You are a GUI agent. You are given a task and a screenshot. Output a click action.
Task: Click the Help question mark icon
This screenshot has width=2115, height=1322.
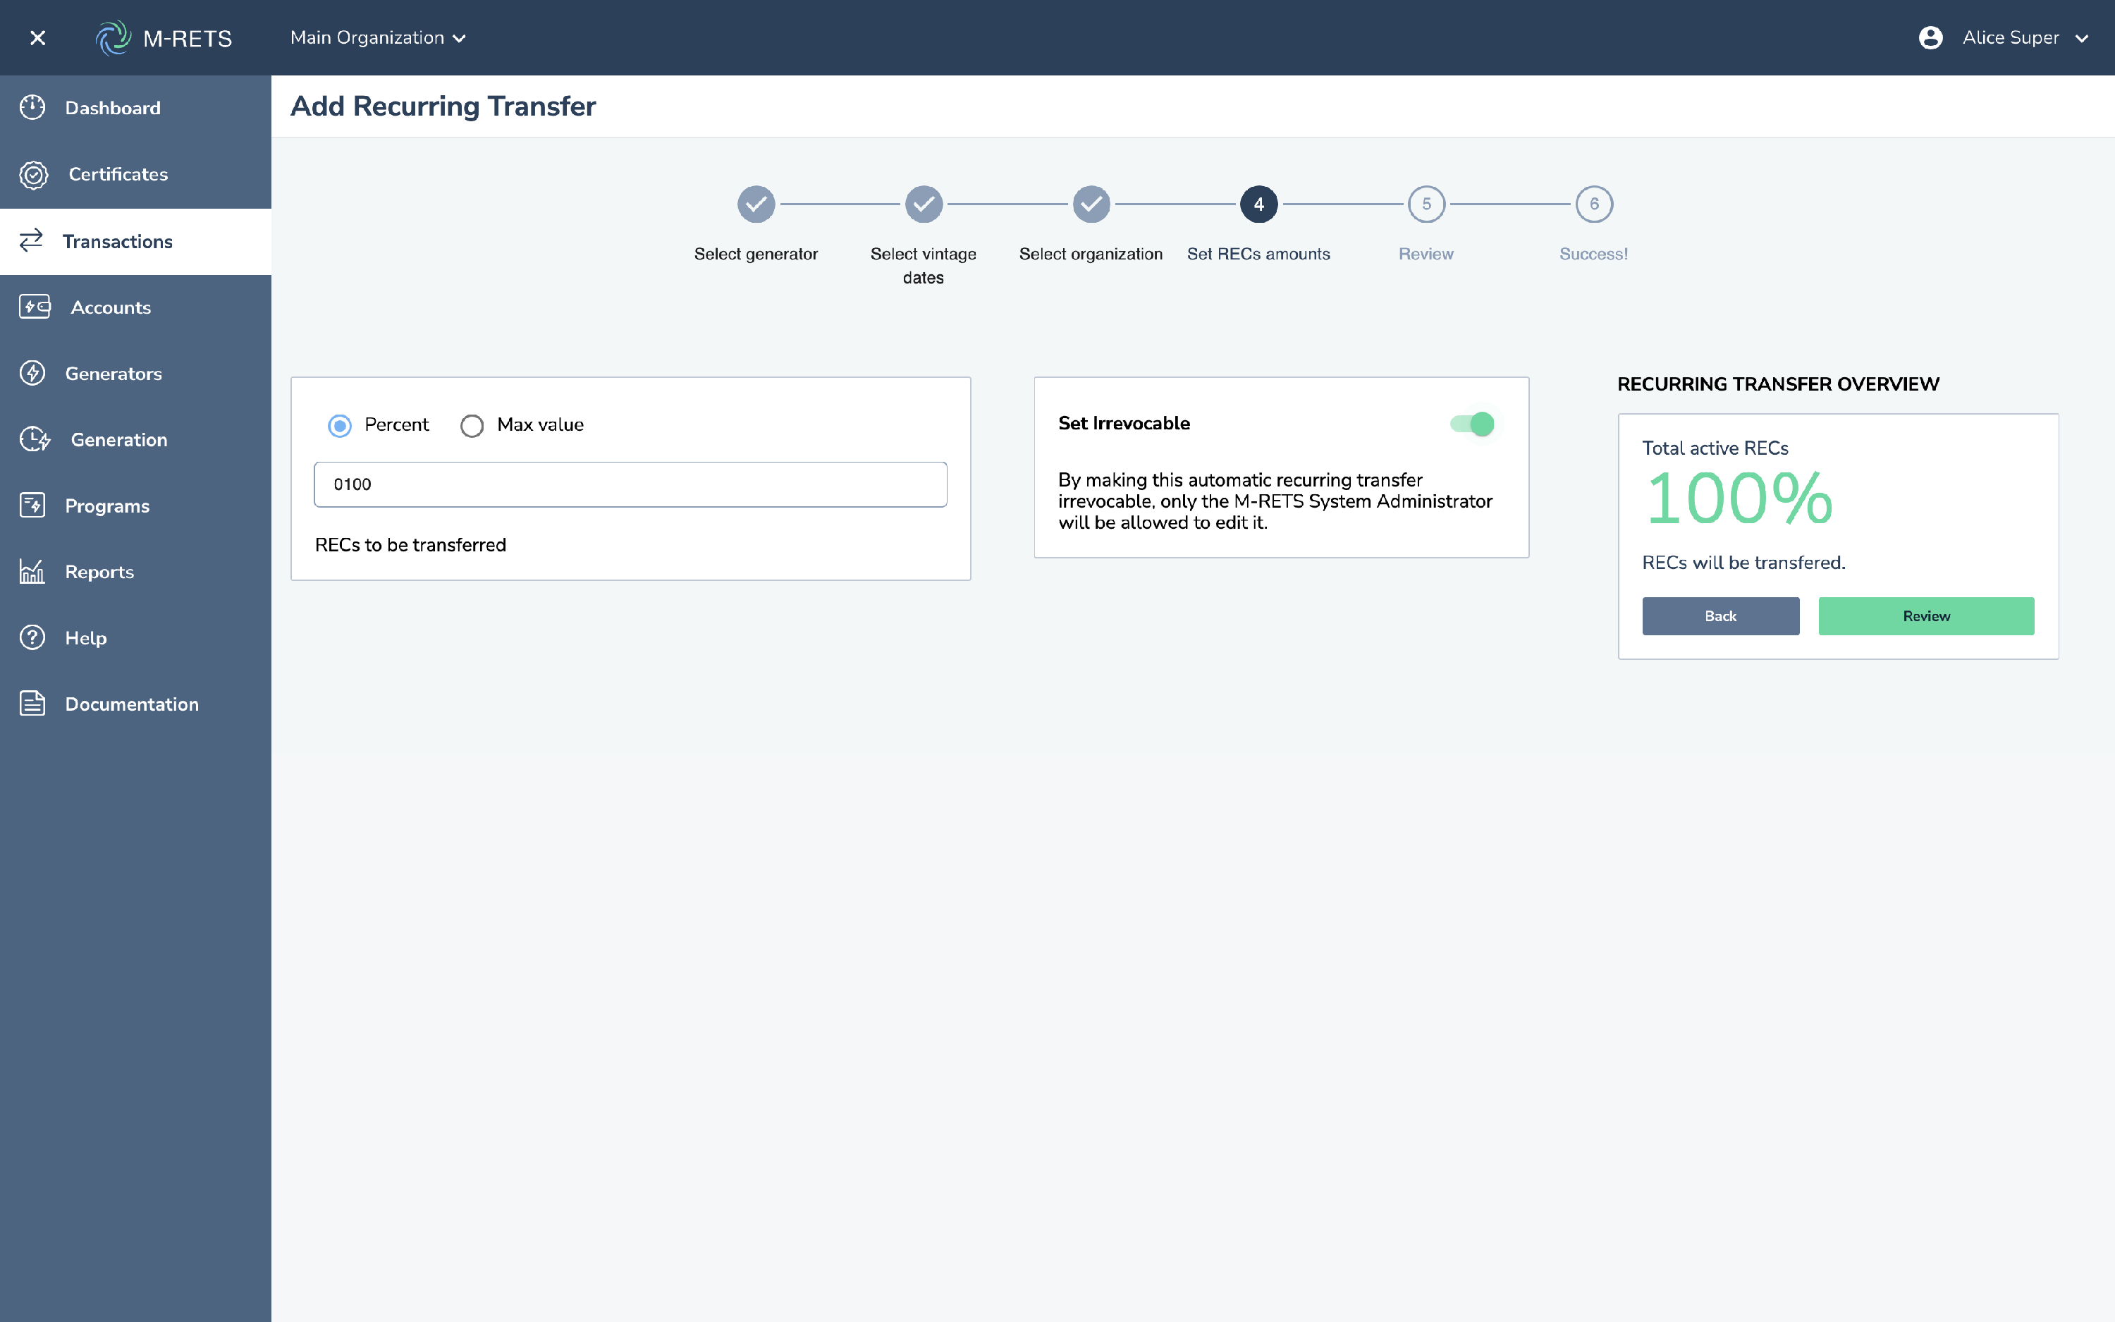click(32, 638)
